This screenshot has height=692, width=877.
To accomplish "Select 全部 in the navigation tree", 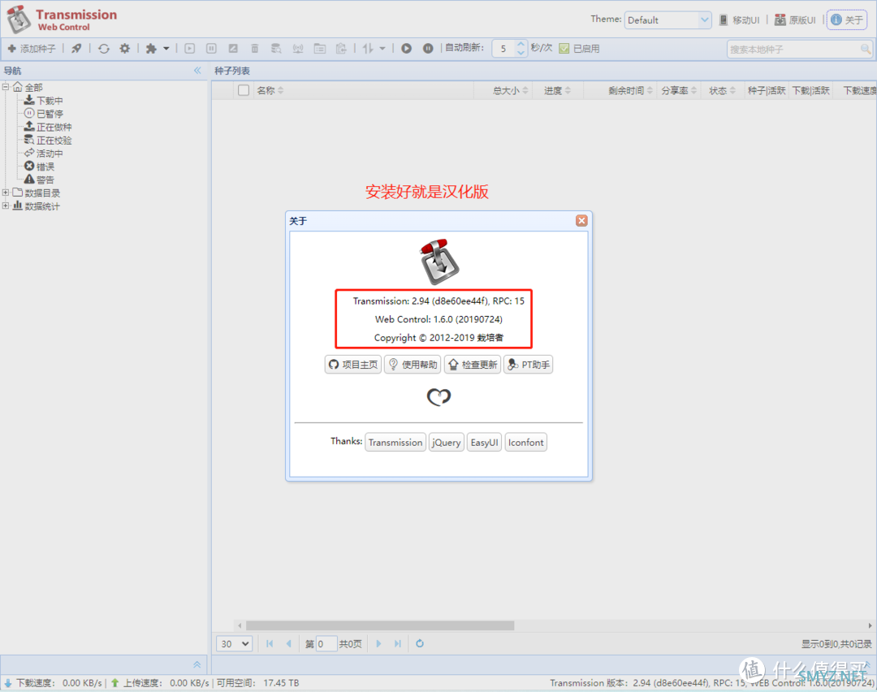I will pos(33,87).
